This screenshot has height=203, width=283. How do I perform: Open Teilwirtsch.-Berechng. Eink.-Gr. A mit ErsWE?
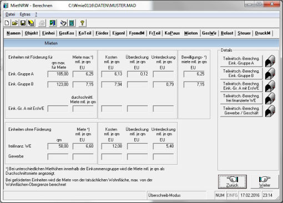241,86
